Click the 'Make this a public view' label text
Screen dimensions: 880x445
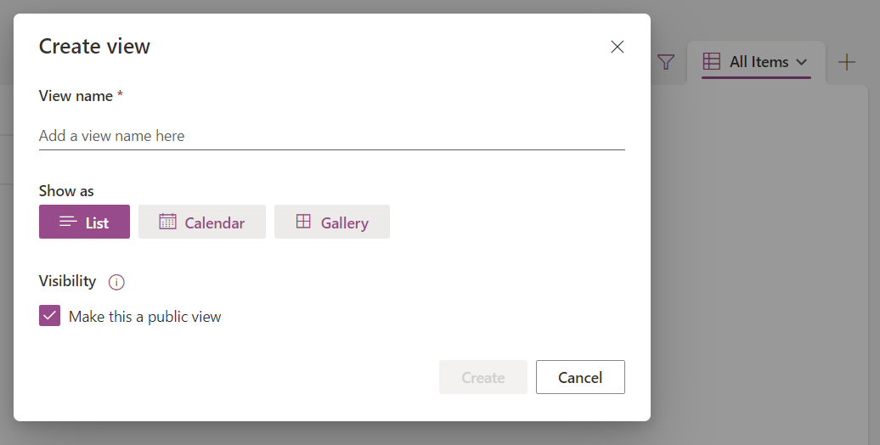click(144, 317)
